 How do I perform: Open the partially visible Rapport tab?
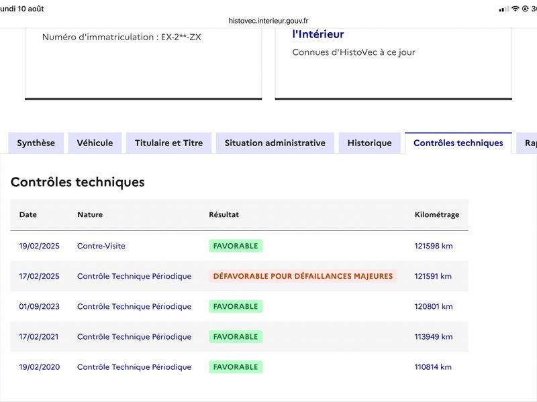pos(528,143)
